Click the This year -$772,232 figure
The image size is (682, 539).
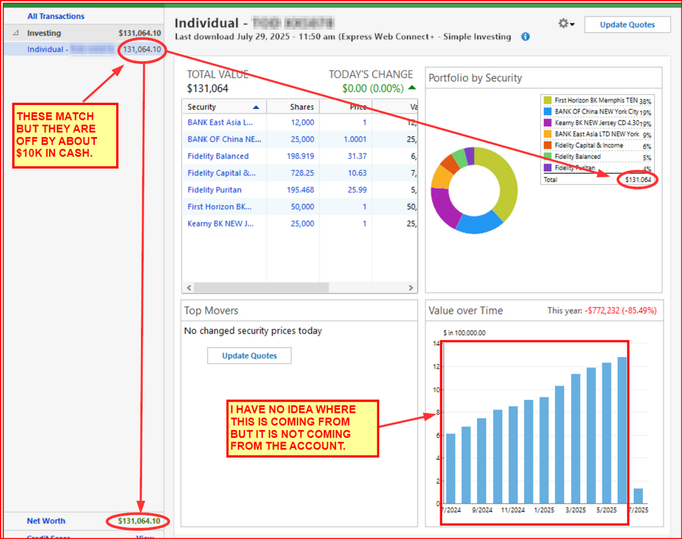point(621,310)
